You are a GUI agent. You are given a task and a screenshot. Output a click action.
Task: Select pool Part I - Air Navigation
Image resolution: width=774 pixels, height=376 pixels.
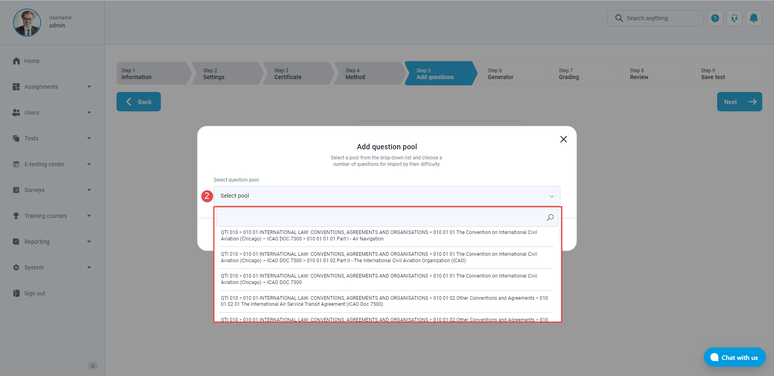tap(386, 236)
